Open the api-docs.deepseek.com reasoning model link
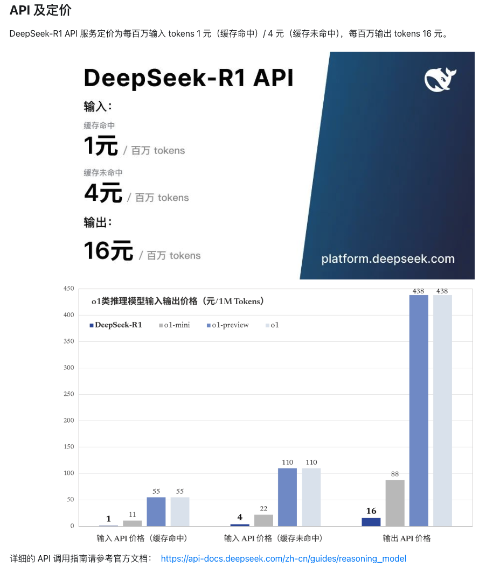 coord(283,558)
